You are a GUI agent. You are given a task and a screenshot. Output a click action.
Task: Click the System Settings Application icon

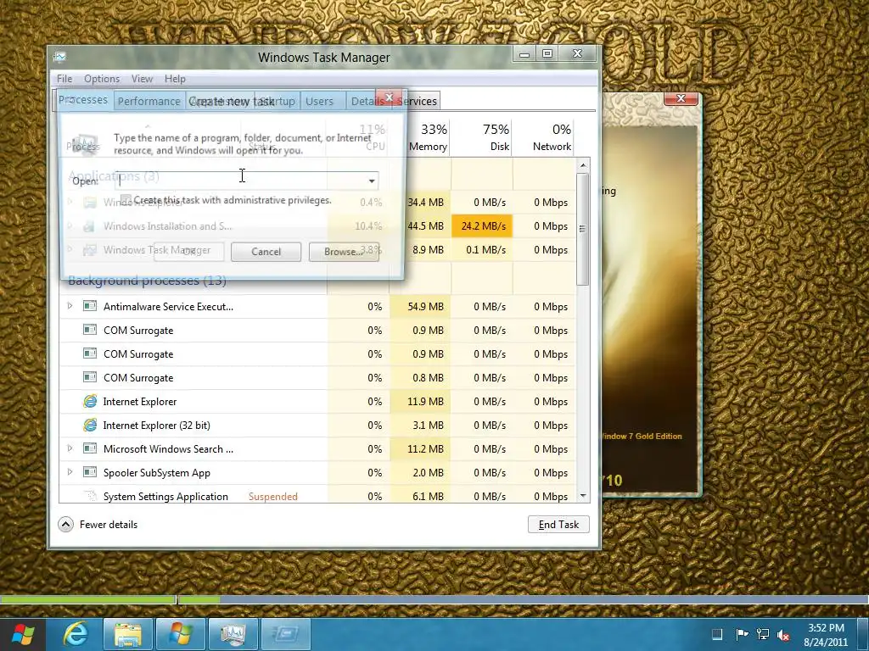point(90,496)
